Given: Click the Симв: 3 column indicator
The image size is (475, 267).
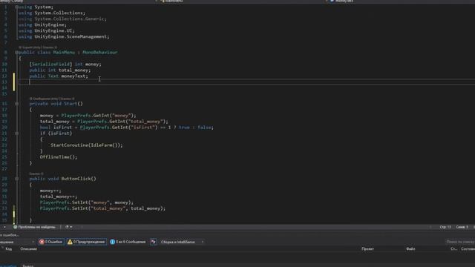Looking at the screenshot, I should (x=462, y=227).
